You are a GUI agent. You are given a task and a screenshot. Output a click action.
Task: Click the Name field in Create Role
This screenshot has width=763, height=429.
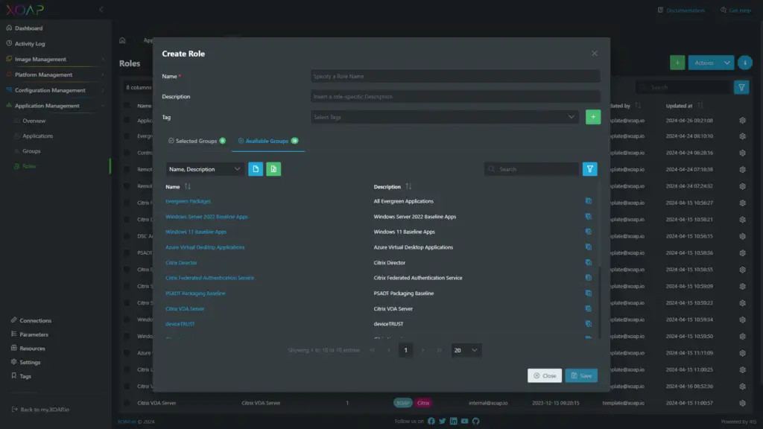(455, 77)
